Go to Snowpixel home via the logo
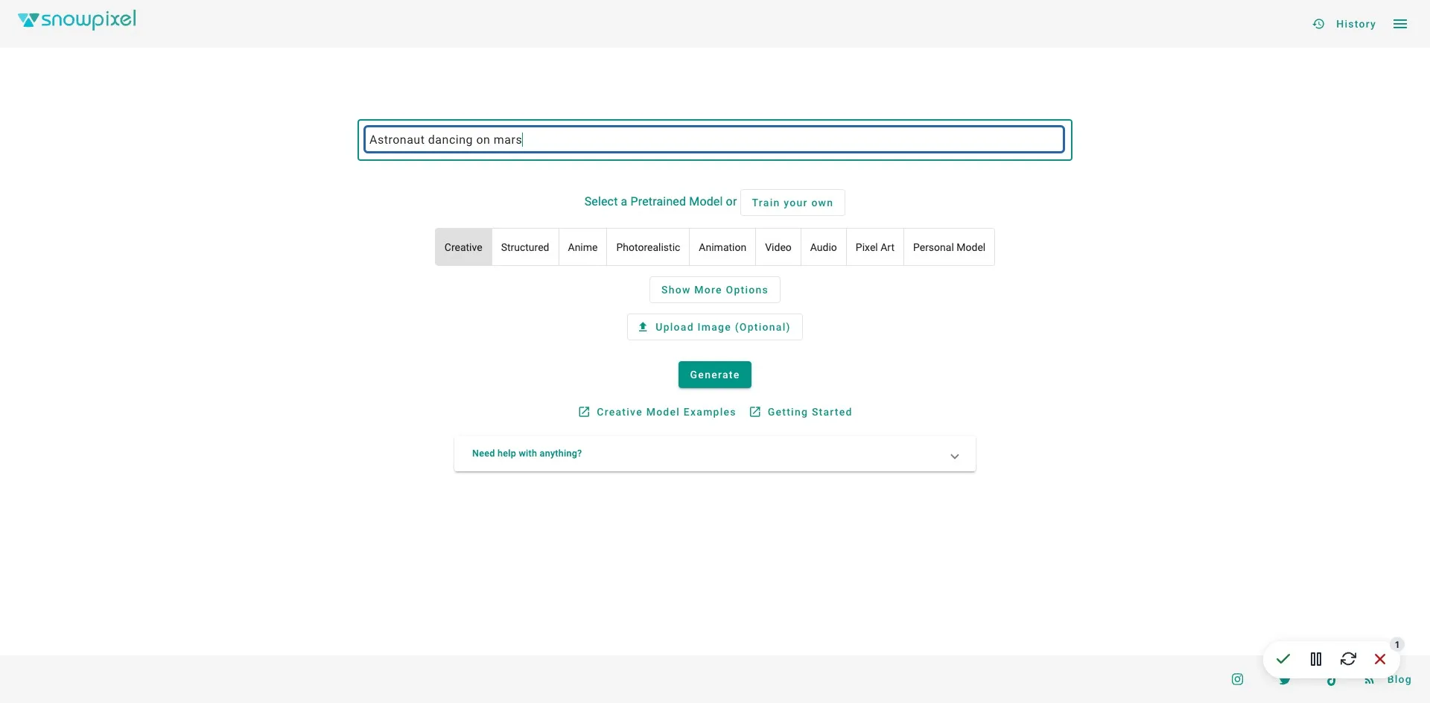The width and height of the screenshot is (1430, 703). click(77, 20)
